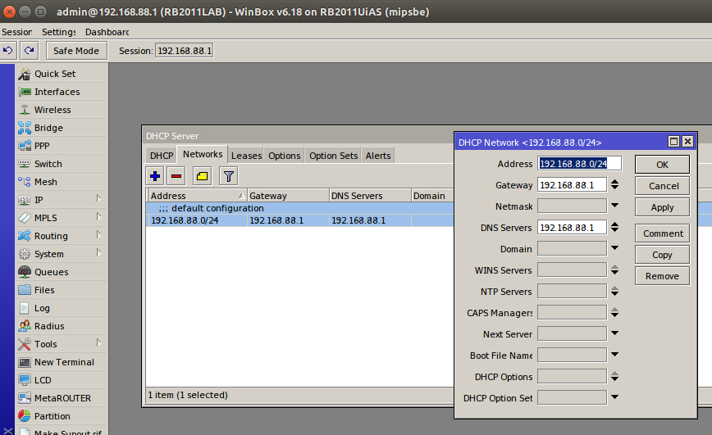This screenshot has width=712, height=435.
Task: Toggle Safe Mode button
Action: click(76, 51)
